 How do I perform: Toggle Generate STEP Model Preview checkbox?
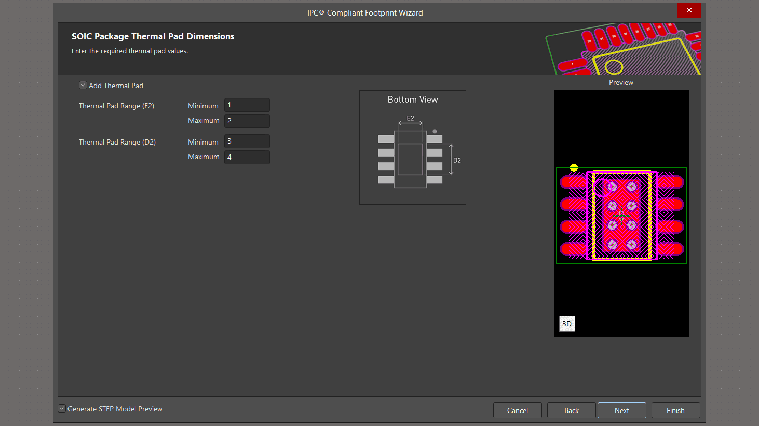(62, 409)
